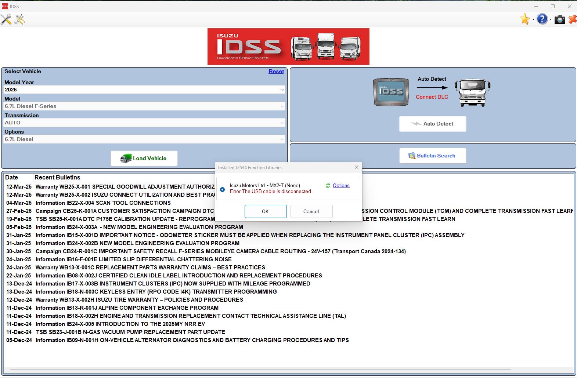Expand the help icon dropdown arrow

(550, 19)
